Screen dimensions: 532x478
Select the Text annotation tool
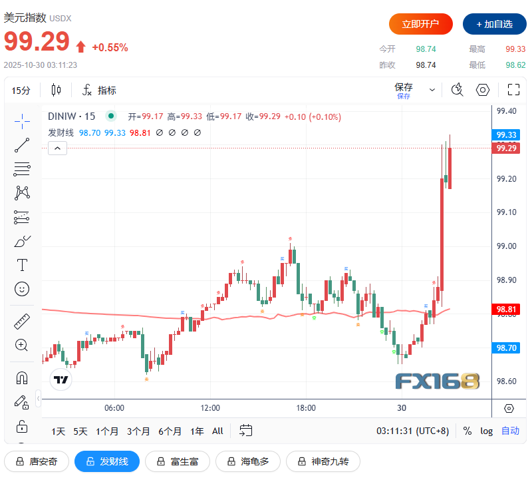pos(22,265)
